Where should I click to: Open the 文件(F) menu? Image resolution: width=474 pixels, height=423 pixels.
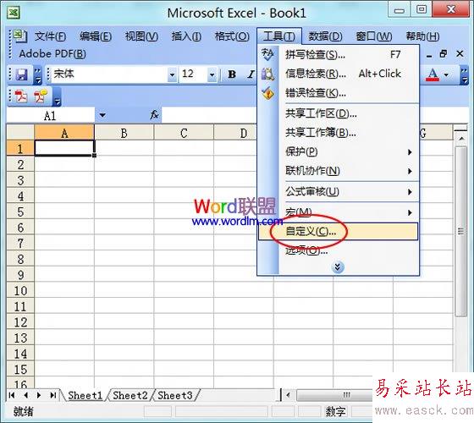pyautogui.click(x=50, y=36)
